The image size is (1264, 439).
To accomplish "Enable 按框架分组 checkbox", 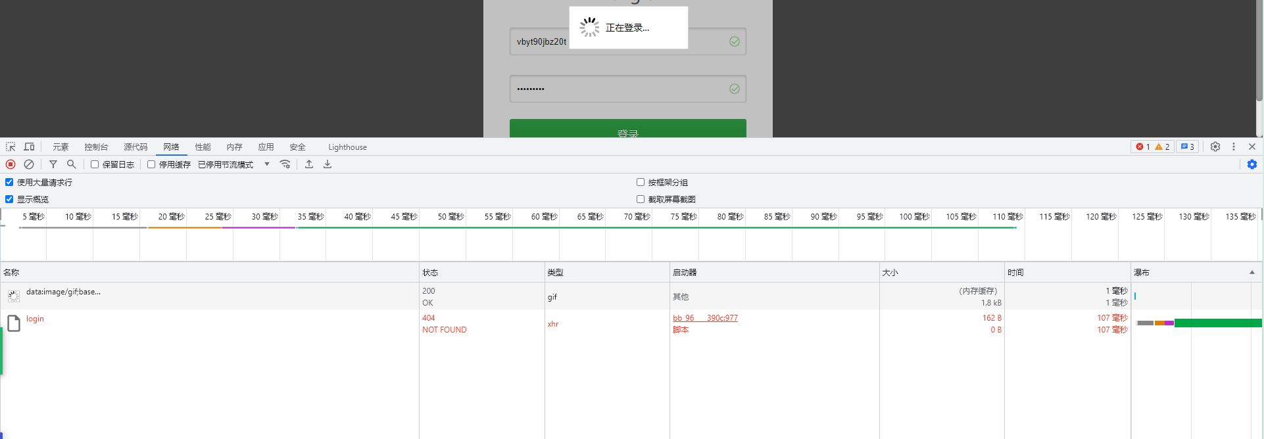I will pyautogui.click(x=641, y=182).
